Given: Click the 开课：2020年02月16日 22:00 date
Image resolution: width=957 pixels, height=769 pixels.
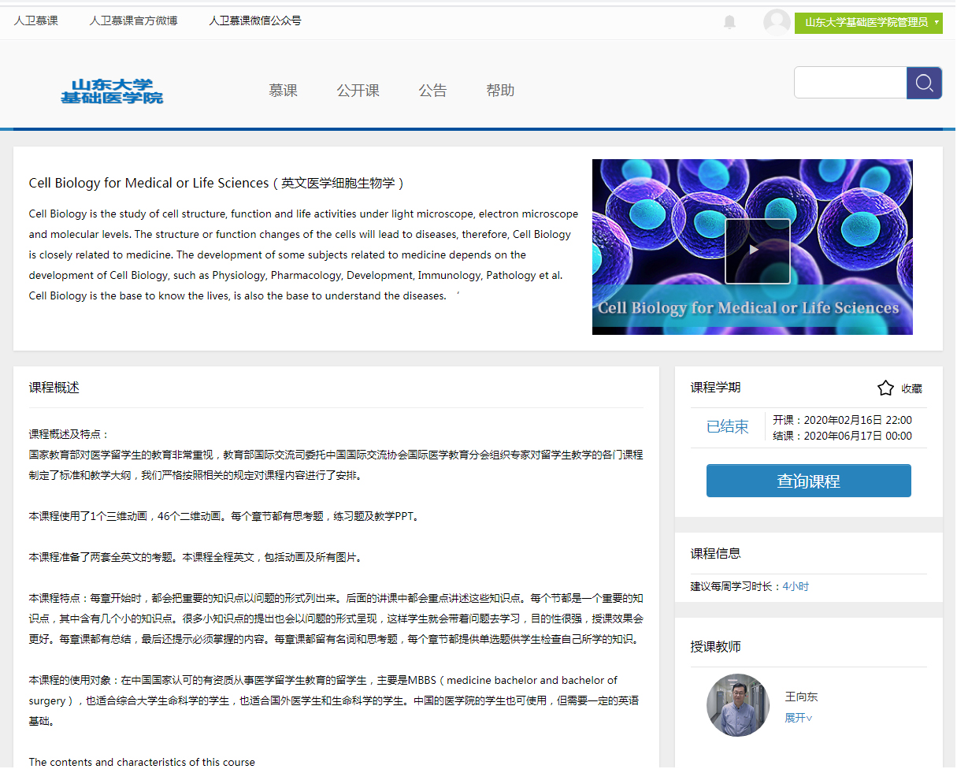Looking at the screenshot, I should 842,420.
